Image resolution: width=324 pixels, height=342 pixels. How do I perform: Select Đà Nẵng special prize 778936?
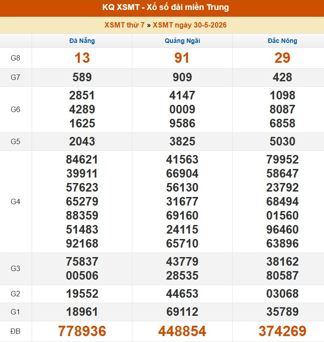click(x=82, y=331)
